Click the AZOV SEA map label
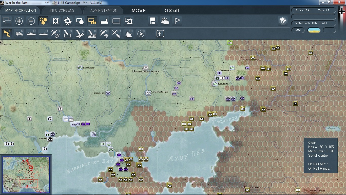The height and width of the screenshot is (195, 346). click(186, 155)
